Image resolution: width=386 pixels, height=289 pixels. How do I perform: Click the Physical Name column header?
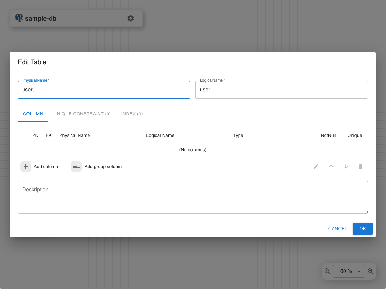(x=74, y=135)
